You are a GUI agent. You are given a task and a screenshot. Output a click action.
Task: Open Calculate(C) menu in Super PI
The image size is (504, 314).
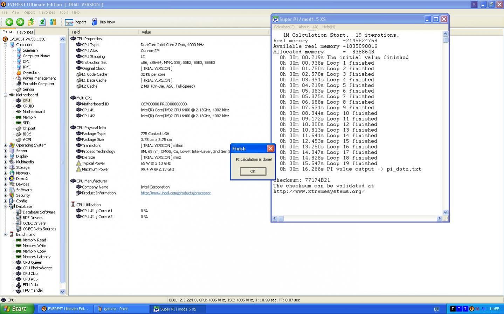[284, 27]
